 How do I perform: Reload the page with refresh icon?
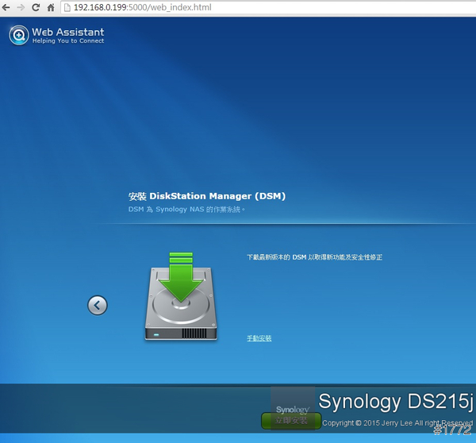36,7
